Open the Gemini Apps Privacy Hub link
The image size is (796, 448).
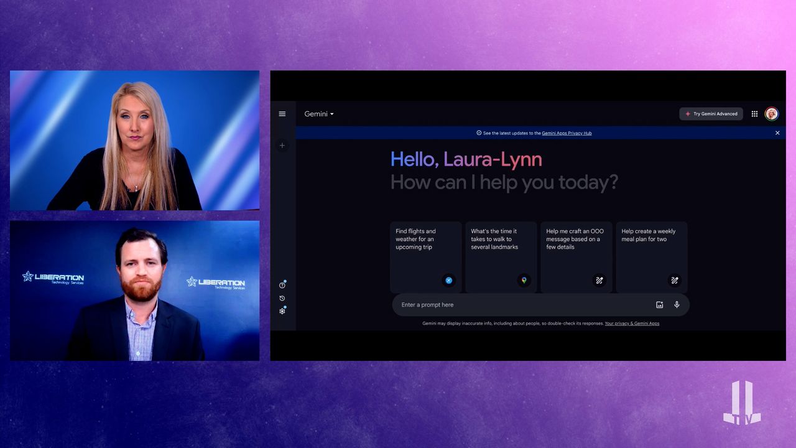click(567, 133)
